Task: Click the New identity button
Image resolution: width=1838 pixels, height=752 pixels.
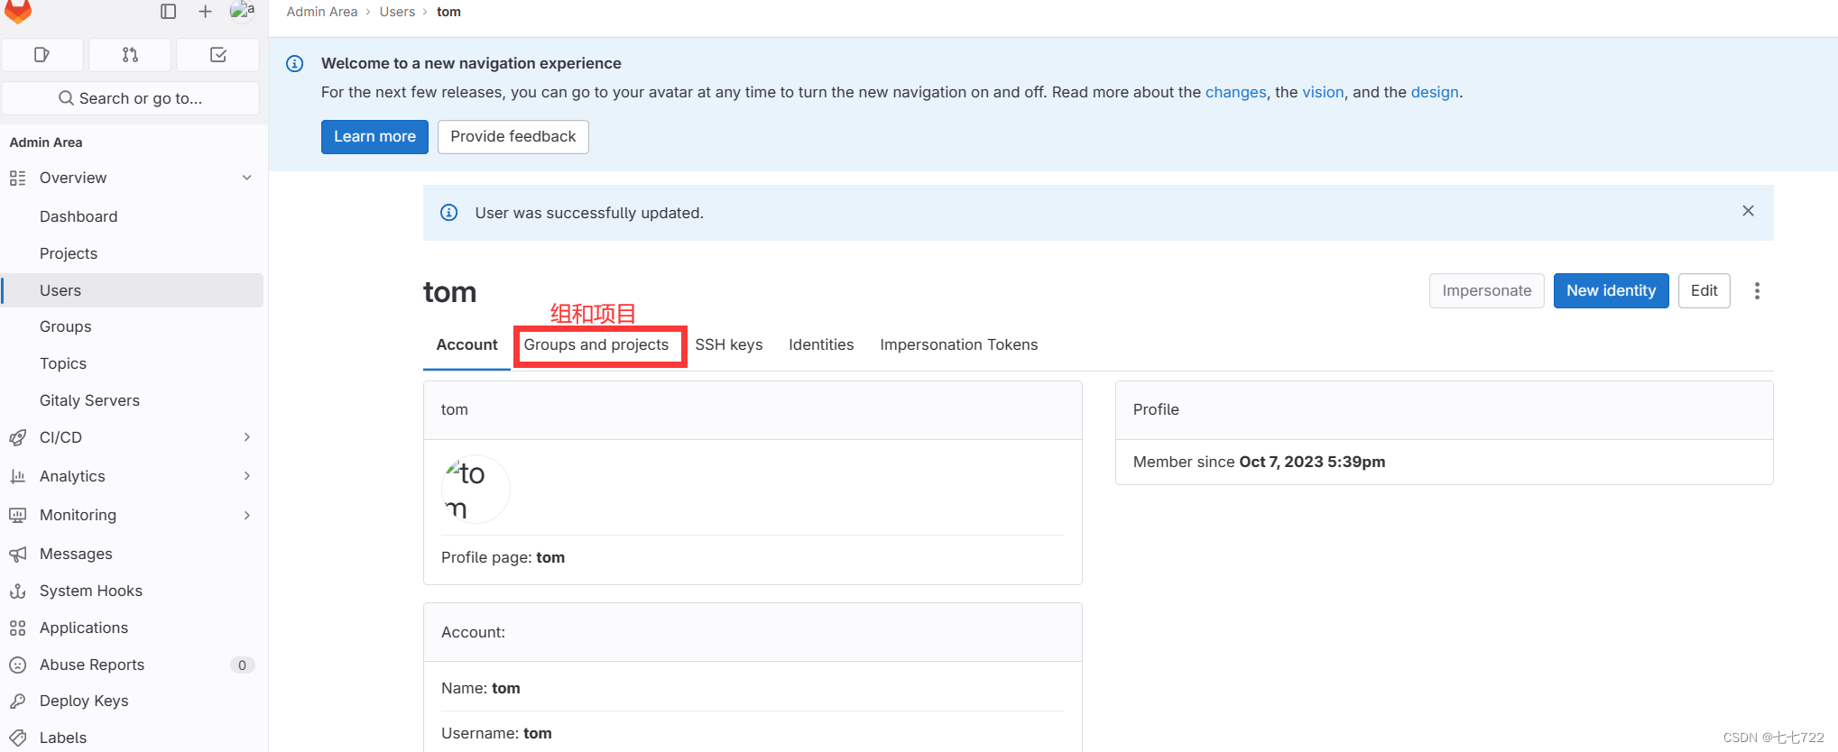Action: point(1611,290)
